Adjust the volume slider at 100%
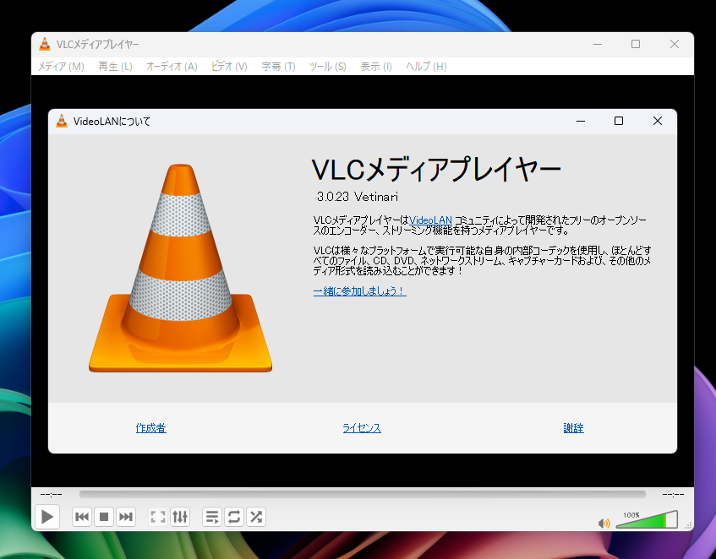The height and width of the screenshot is (559, 716). [646, 522]
